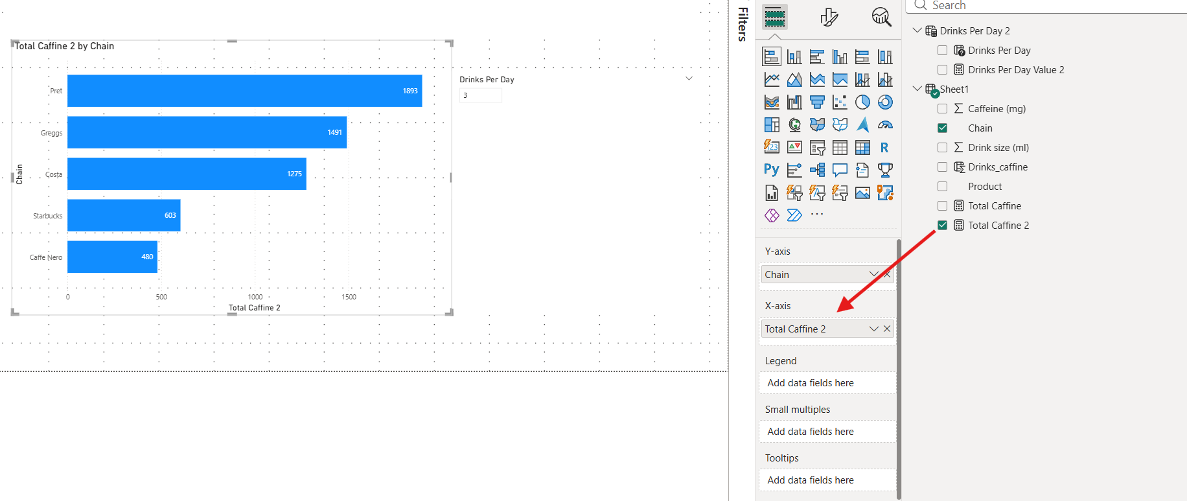Click the chart title 'Total Caffine 2 by Chain'
This screenshot has width=1187, height=501.
click(64, 46)
